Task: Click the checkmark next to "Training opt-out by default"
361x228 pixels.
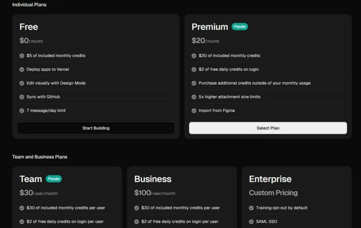Action: point(252,208)
